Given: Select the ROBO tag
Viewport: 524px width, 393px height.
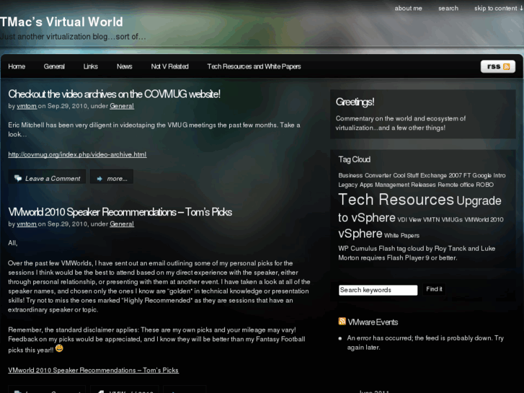Looking at the screenshot, I should point(484,185).
